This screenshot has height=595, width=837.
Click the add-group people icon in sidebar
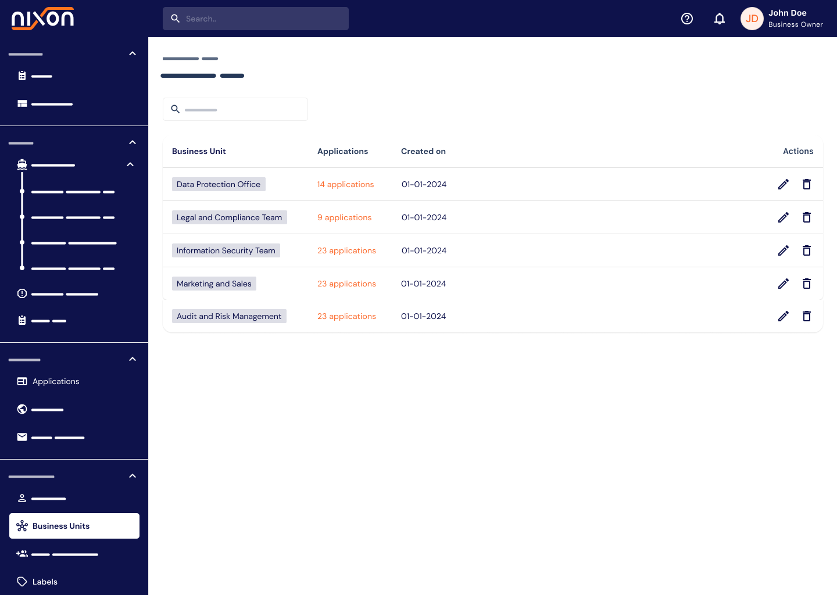22,554
